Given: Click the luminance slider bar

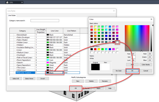Looking at the screenshot, I should pos(151,38).
